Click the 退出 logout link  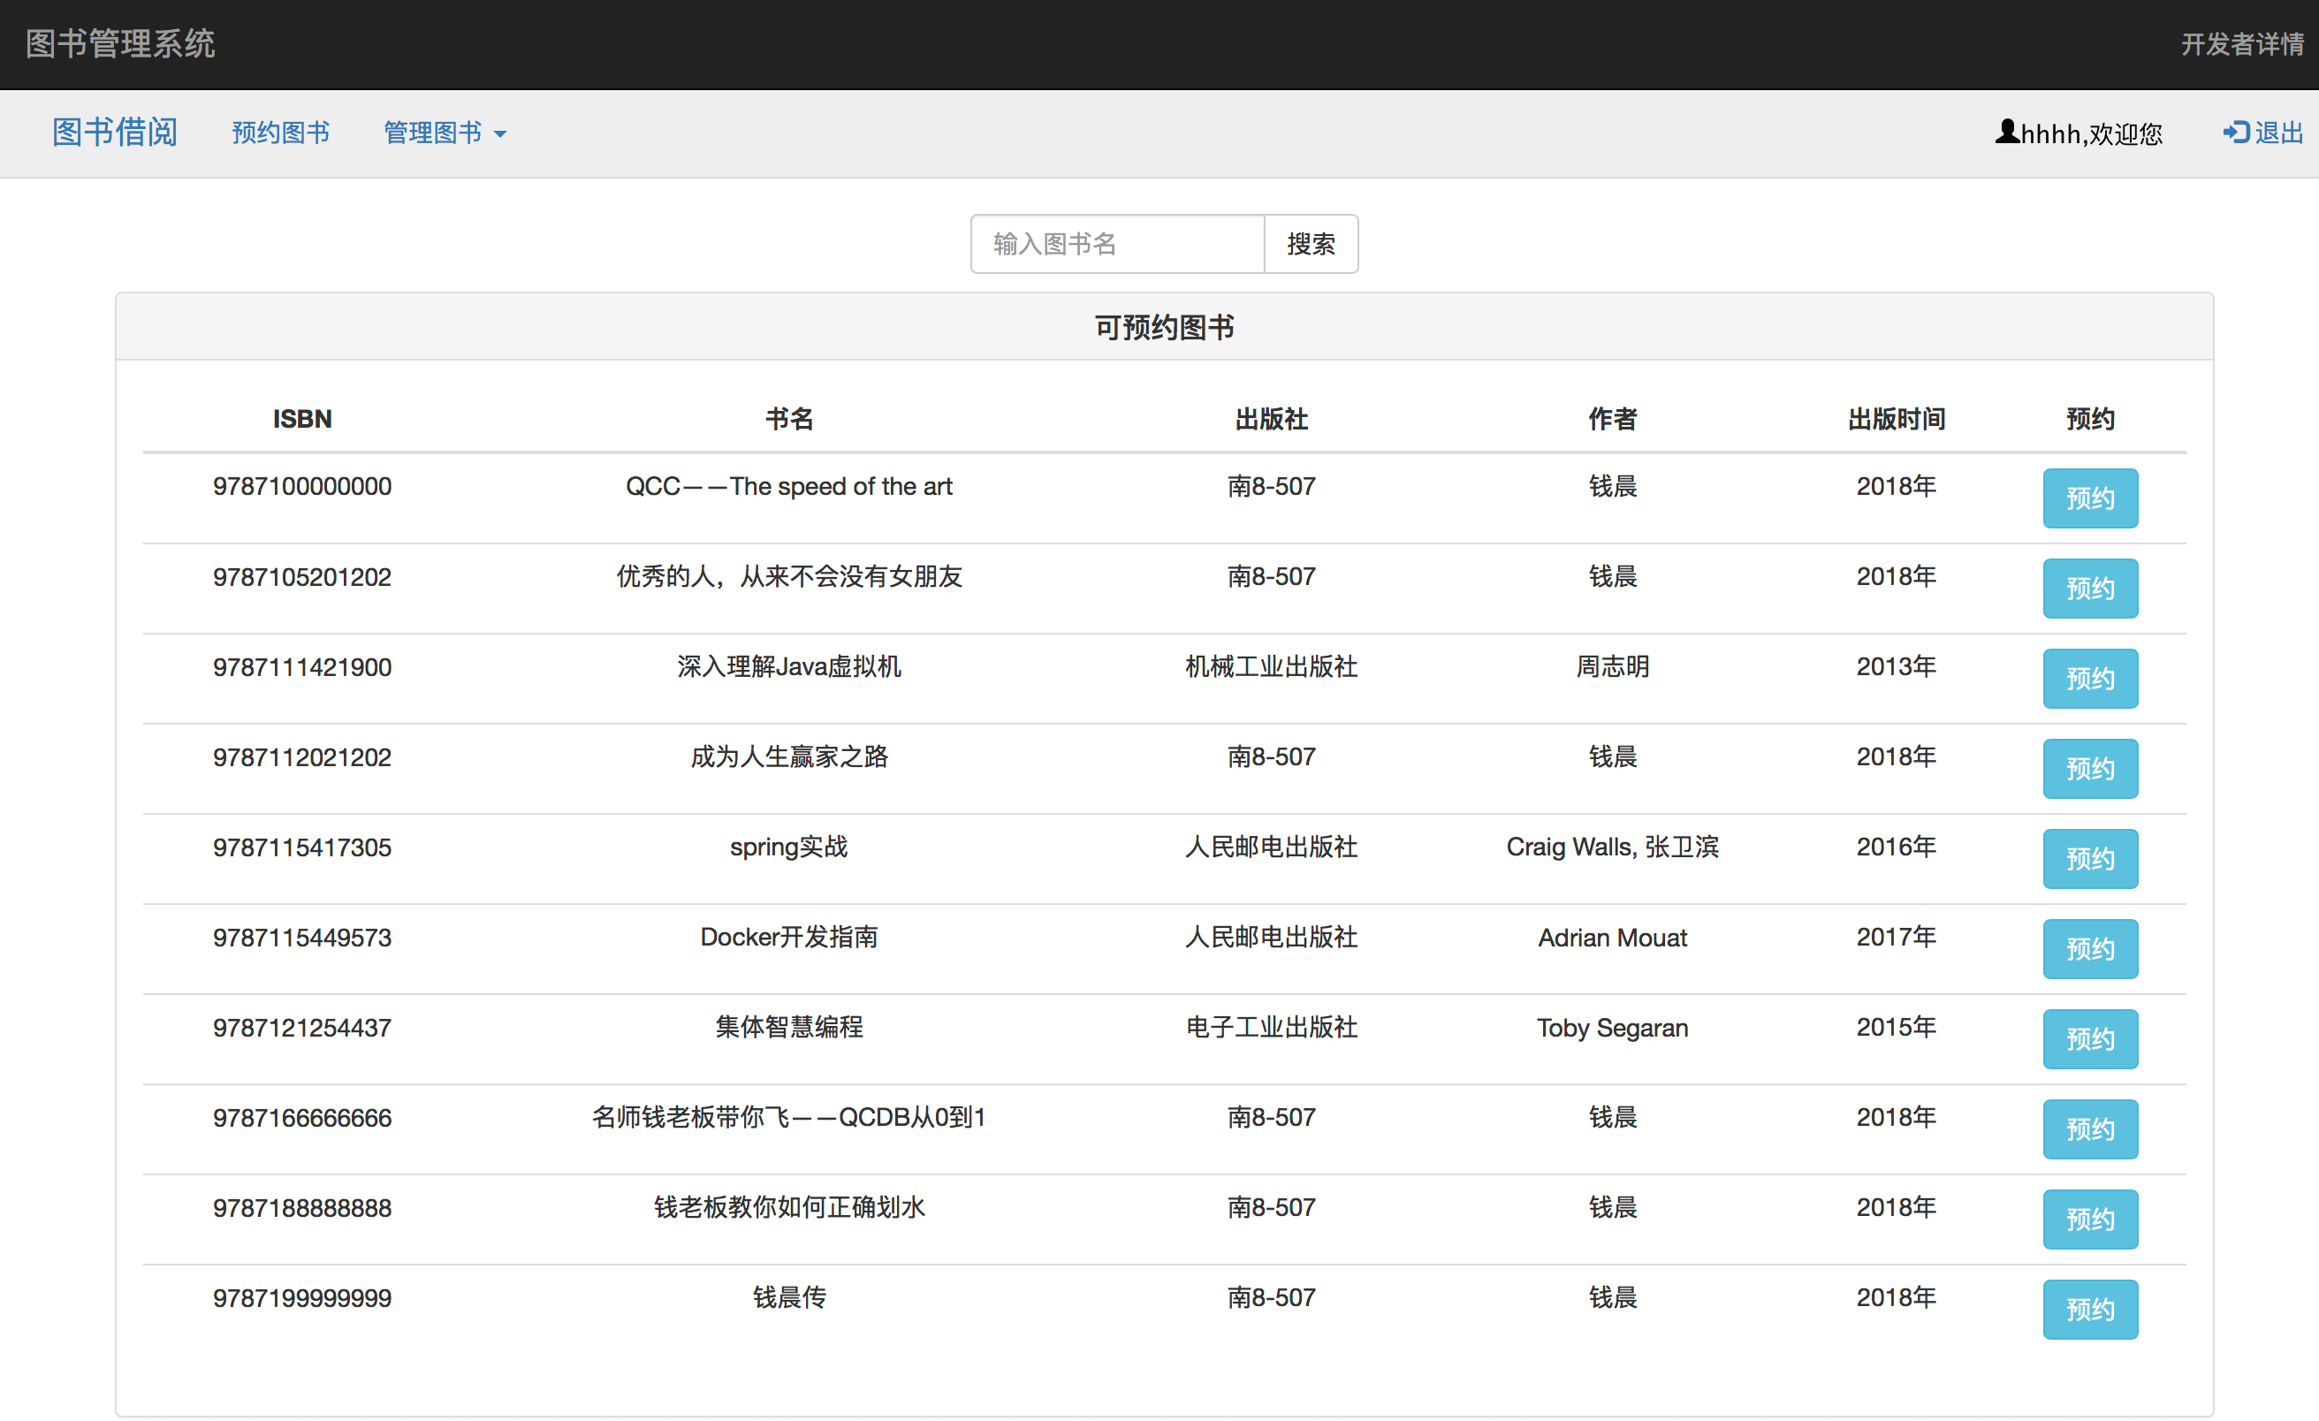[x=2262, y=133]
